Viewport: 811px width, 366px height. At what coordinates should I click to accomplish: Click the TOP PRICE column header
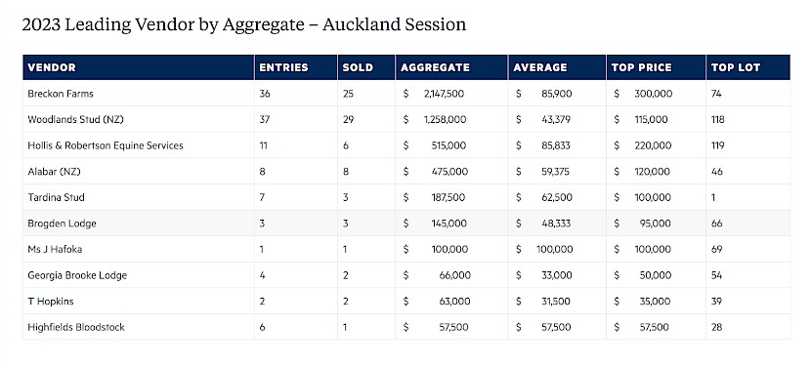[641, 67]
